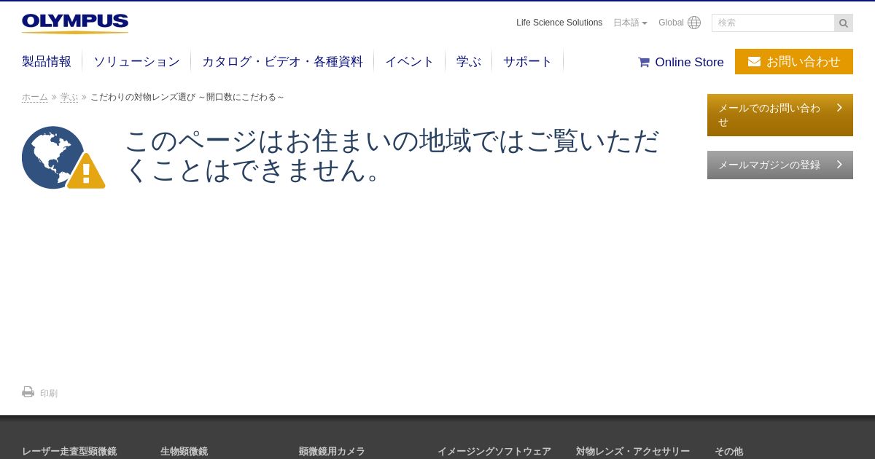This screenshot has width=875, height=459.
Task: Click footer heading その他
Action: (x=728, y=451)
